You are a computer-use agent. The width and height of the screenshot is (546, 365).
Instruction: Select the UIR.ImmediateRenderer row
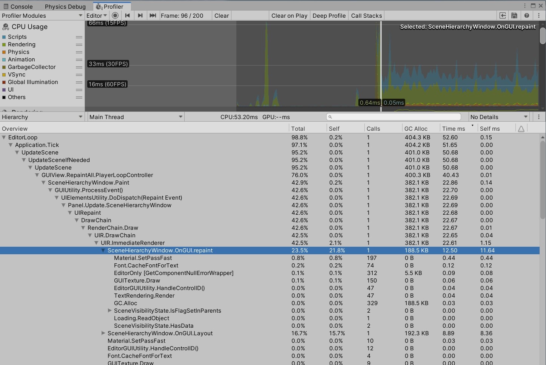[x=270, y=243]
